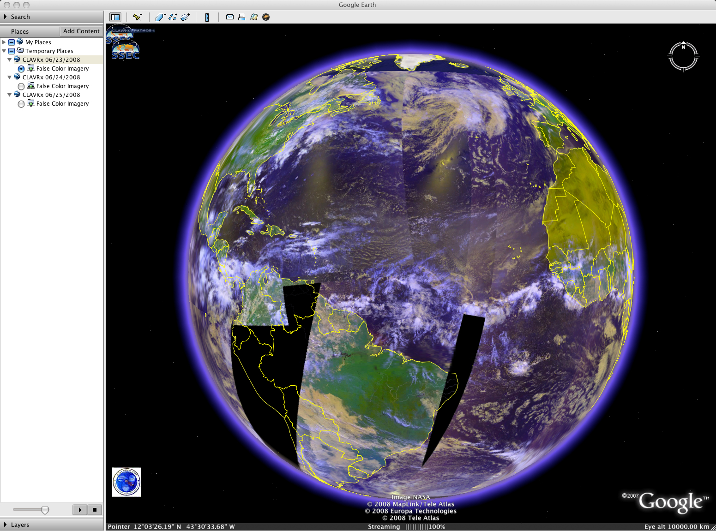
Task: Click the globe icon for CLAVRx 06/23/2008
Action: click(x=17, y=60)
